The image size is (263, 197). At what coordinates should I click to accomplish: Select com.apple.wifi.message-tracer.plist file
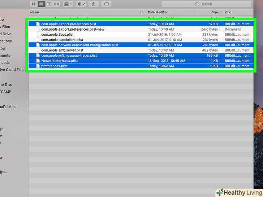tap(69, 56)
